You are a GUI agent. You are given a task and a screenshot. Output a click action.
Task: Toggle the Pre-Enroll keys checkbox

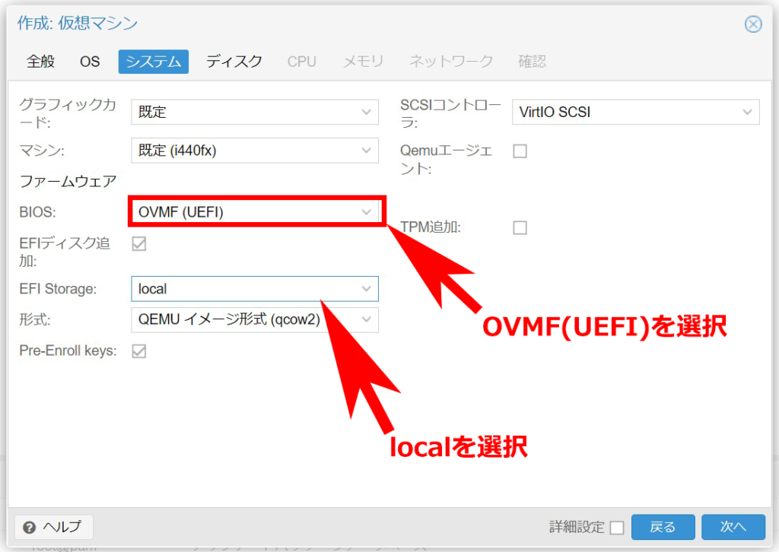[139, 351]
